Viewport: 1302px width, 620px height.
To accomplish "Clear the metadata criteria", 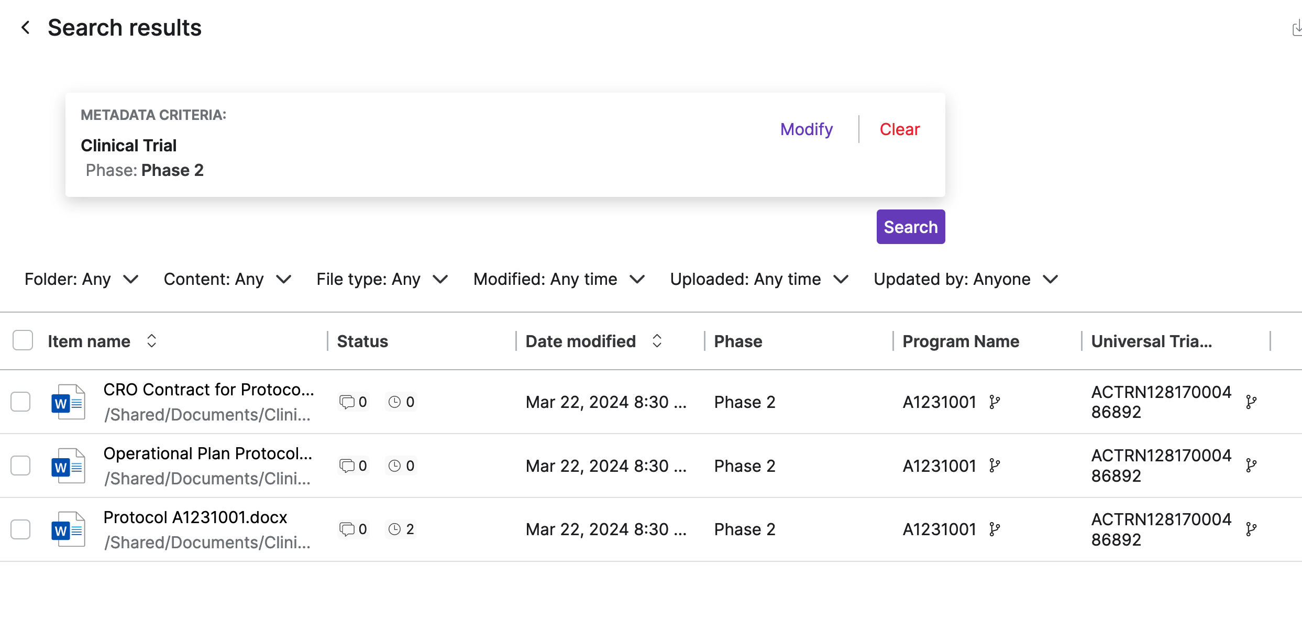I will 899,129.
